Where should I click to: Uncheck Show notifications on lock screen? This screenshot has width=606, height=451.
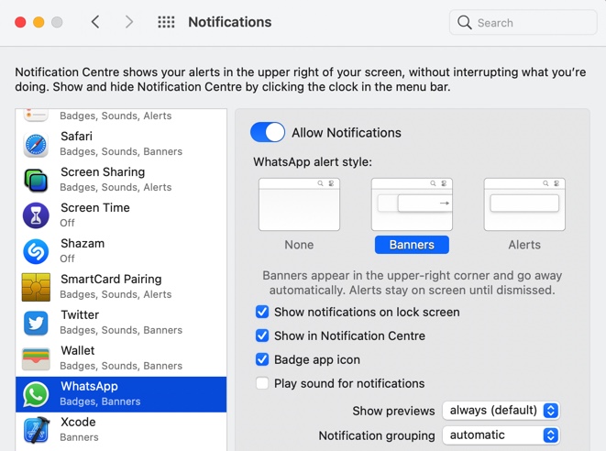262,312
